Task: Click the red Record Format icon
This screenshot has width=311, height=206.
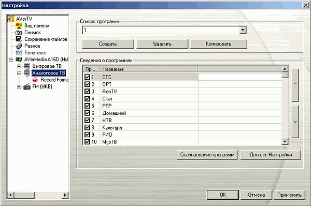Action: coord(35,80)
